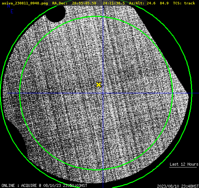Viewport: 199px width, 188px height.
Task: Click the asiva_230811_0948.png filename label
Action: click(25, 3)
